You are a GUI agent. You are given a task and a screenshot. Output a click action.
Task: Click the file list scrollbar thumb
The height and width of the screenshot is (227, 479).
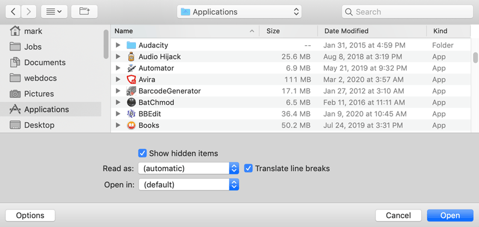(475, 57)
